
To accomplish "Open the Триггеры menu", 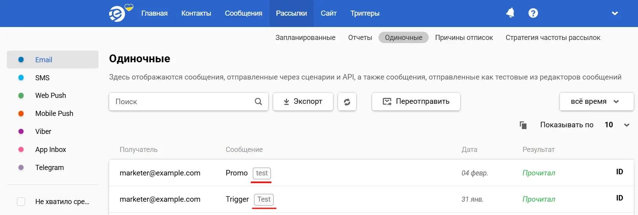I will pos(365,13).
